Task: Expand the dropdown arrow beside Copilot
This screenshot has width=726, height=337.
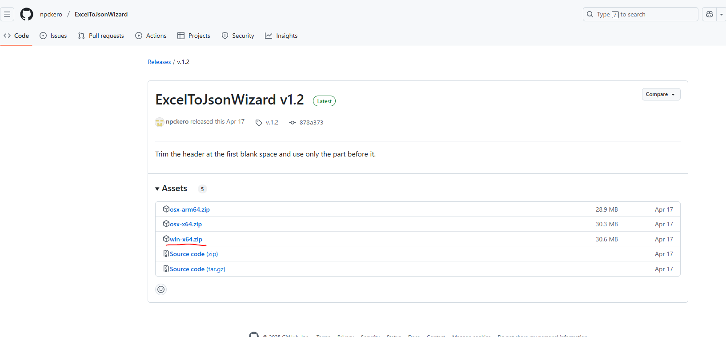Action: tap(721, 14)
